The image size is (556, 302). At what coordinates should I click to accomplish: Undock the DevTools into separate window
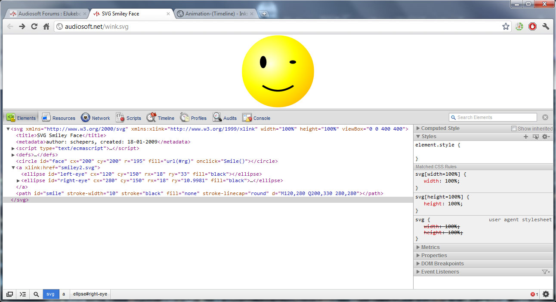(x=9, y=294)
